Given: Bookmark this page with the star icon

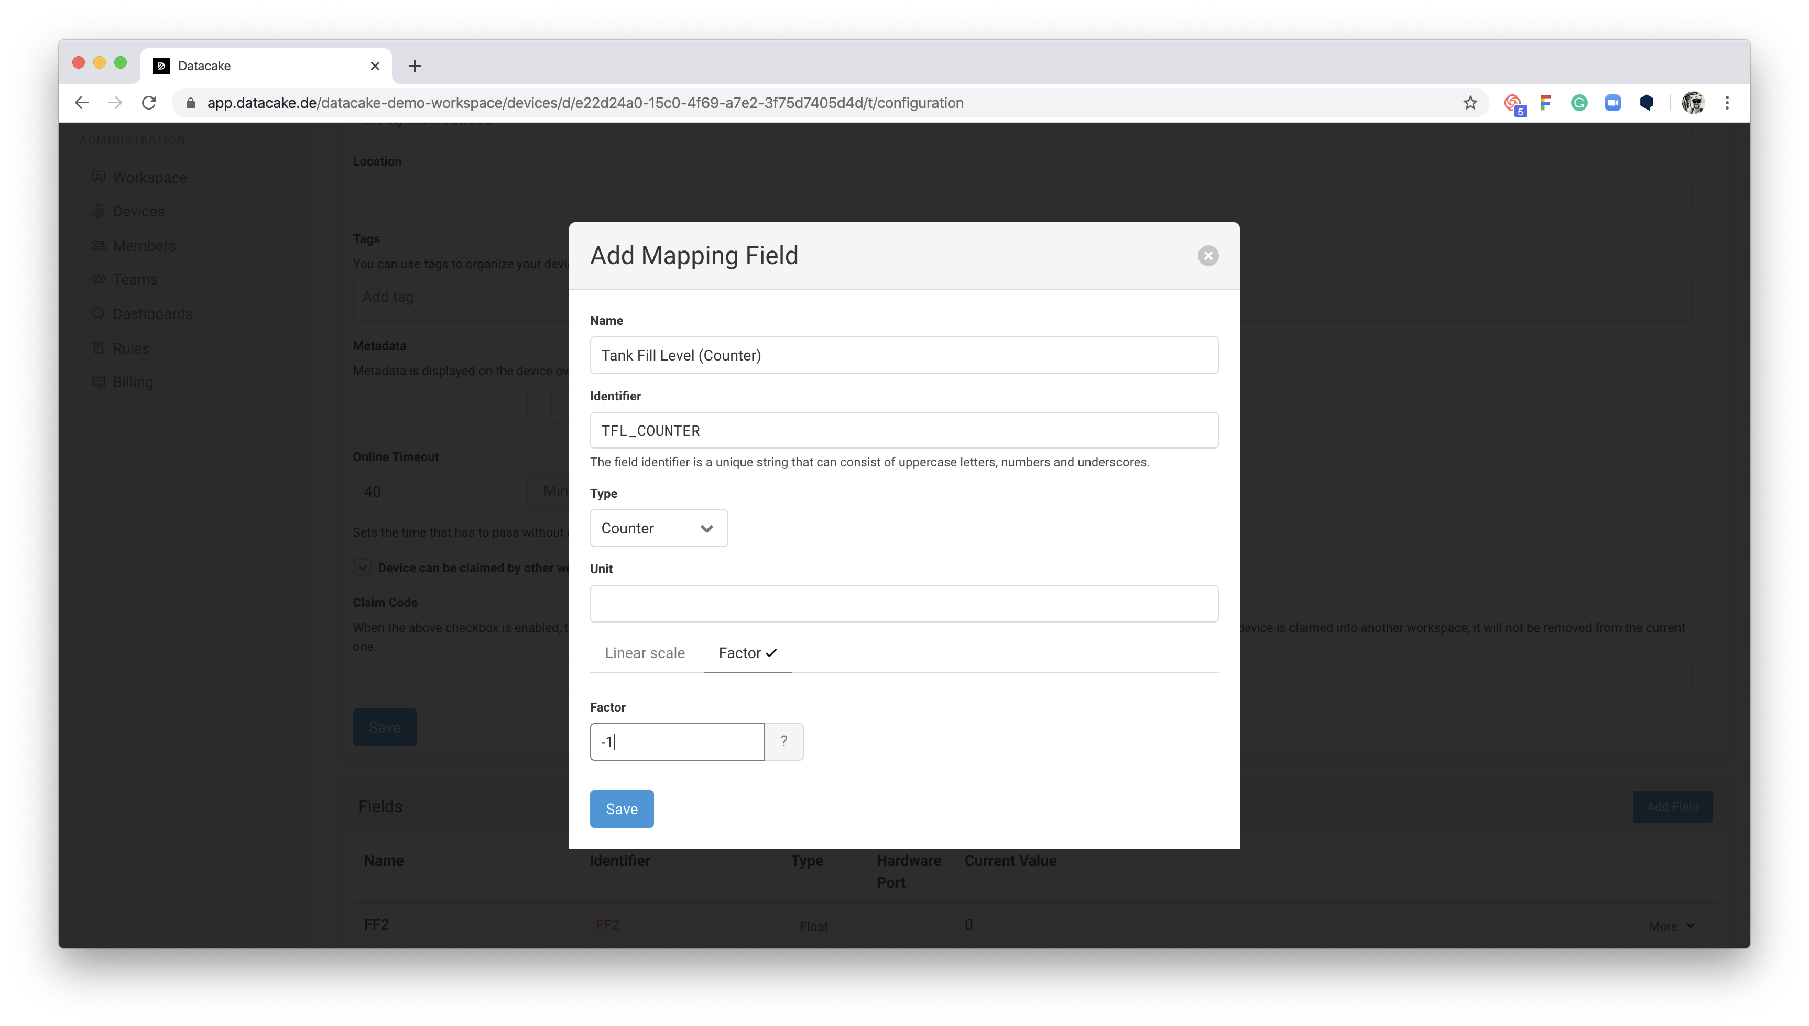Looking at the screenshot, I should [x=1469, y=103].
